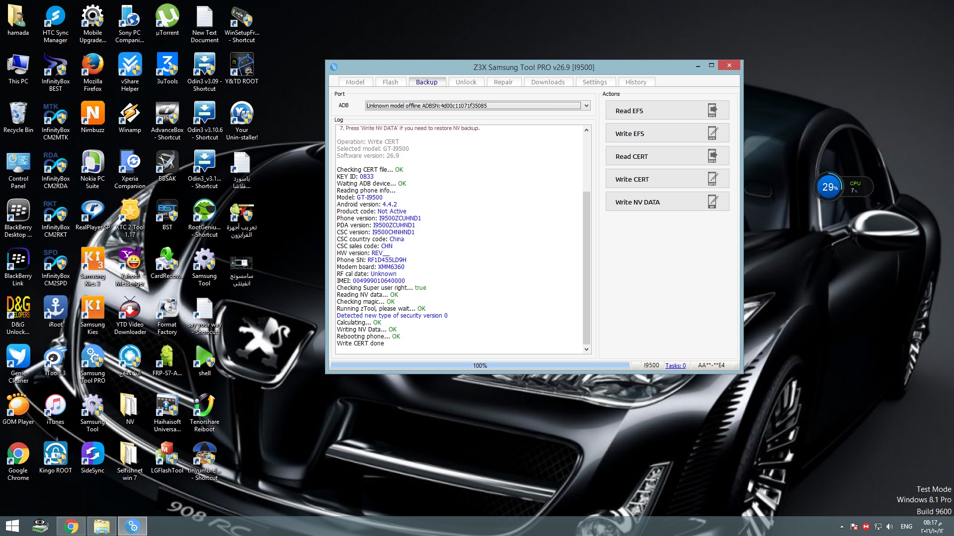The image size is (954, 536).
Task: Open the LGFlashTool desktop icon
Action: [167, 458]
